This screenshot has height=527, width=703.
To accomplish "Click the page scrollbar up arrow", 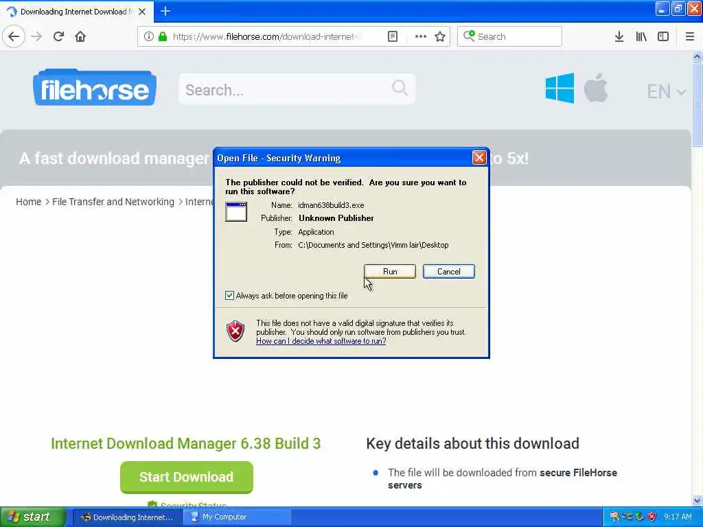I will click(x=697, y=56).
